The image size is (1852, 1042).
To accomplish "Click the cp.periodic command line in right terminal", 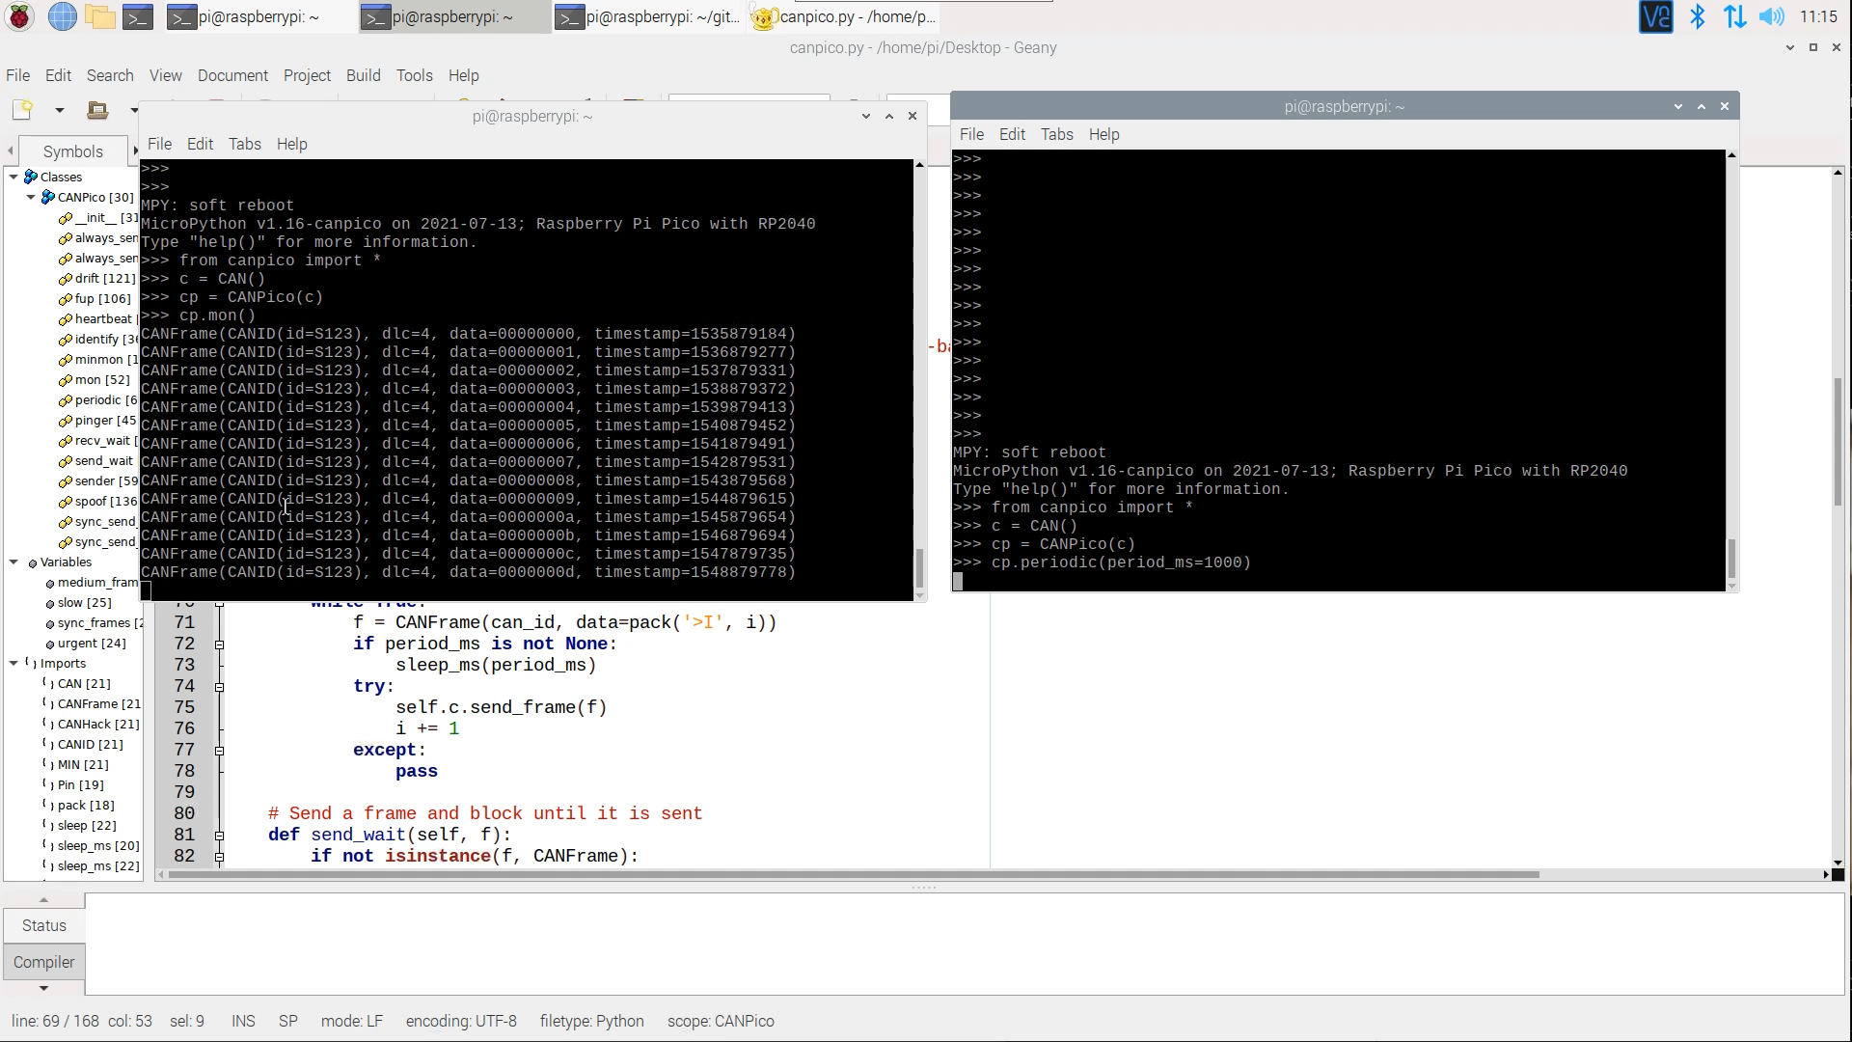I will click(1102, 562).
